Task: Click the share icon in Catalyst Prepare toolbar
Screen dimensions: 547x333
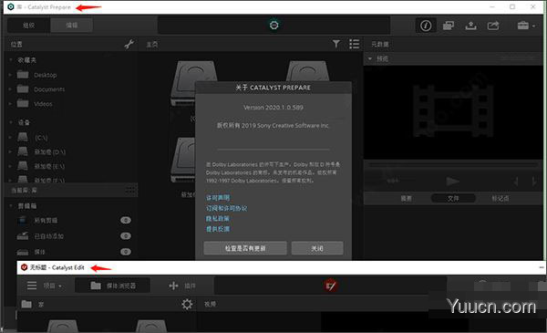Action: [493, 26]
